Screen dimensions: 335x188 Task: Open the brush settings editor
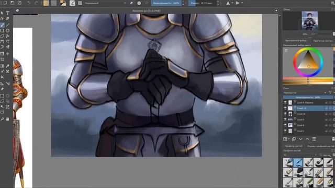tap(72, 3)
